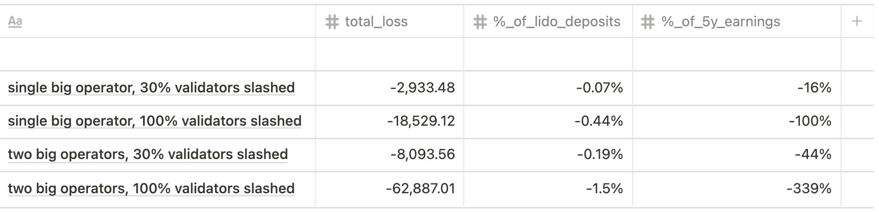Open "single big operator, 100% validators slashed" page
The height and width of the screenshot is (212, 879).
point(155,121)
